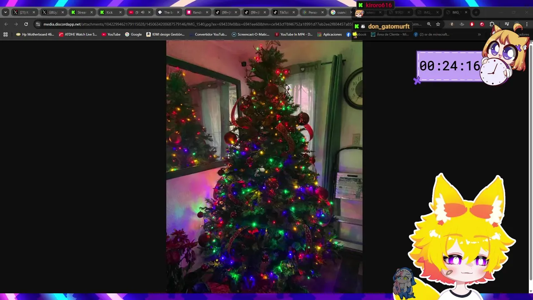Click the Christmas tree image
Screen dimensions: 533x300
[264, 167]
